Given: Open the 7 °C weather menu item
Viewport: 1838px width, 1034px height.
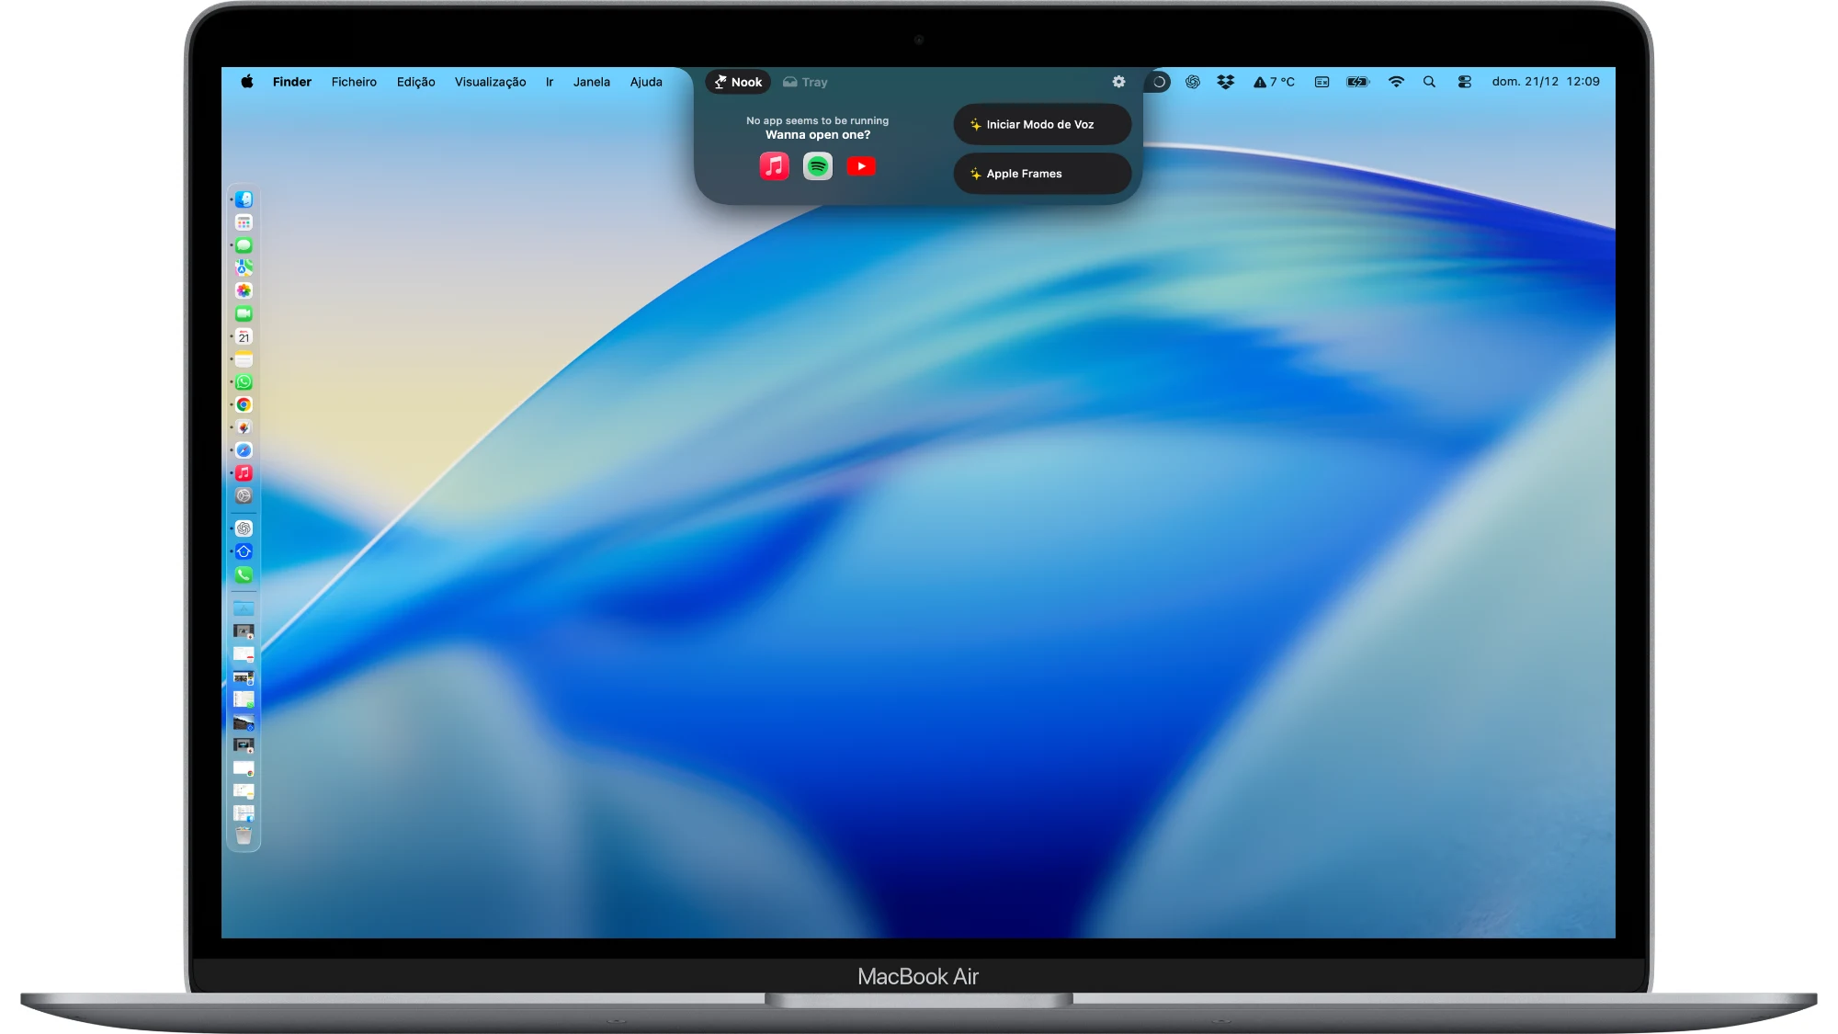Looking at the screenshot, I should (1275, 82).
